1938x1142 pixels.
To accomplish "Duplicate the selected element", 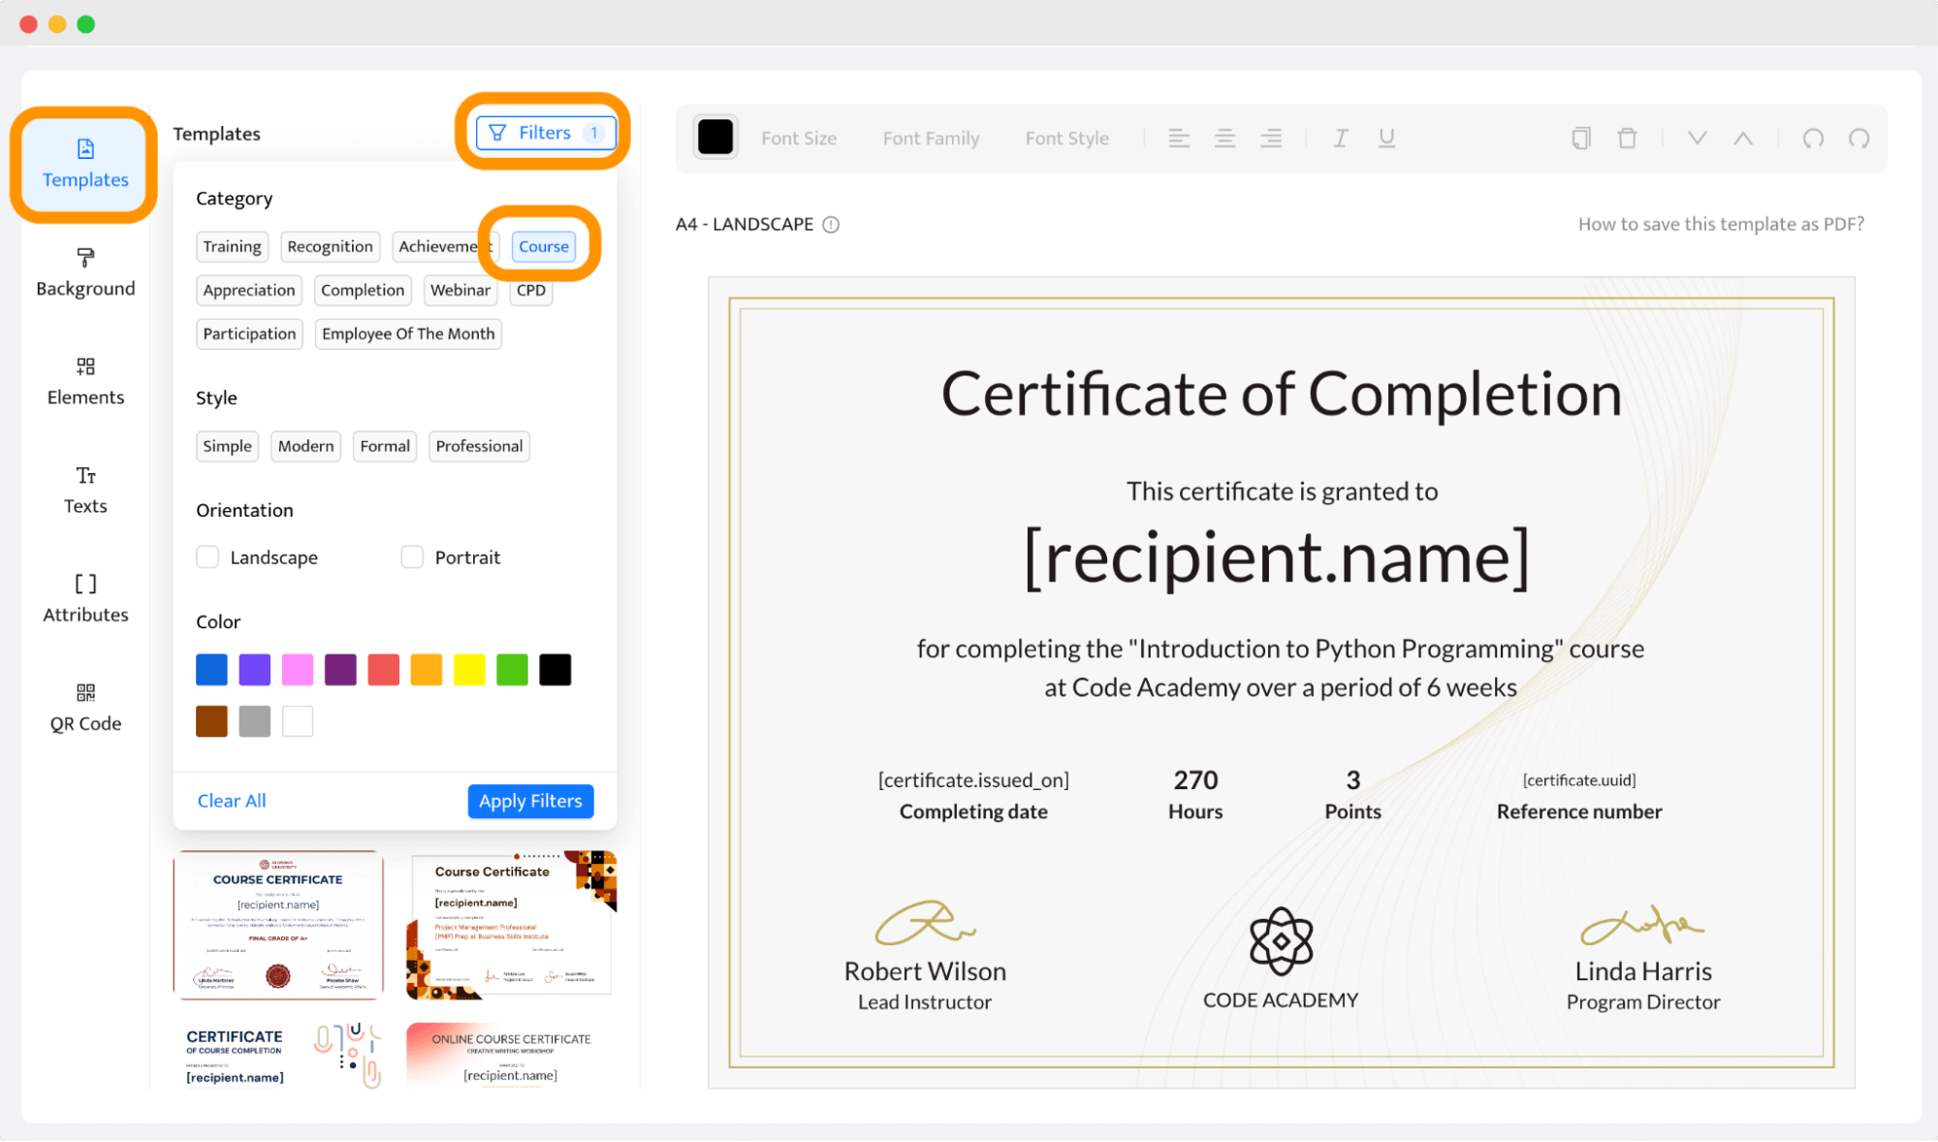I will click(x=1581, y=139).
